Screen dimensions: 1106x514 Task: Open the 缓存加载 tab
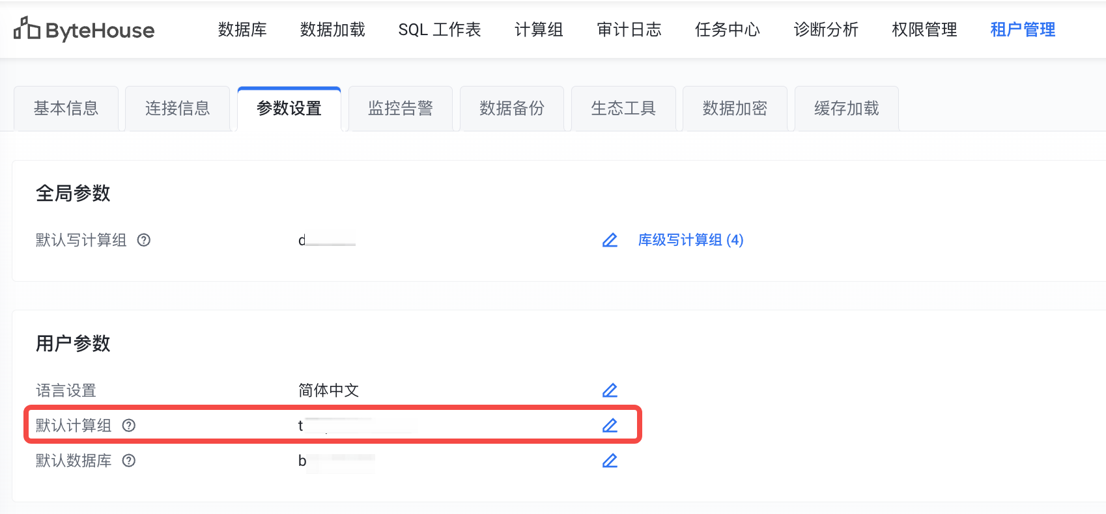[846, 109]
